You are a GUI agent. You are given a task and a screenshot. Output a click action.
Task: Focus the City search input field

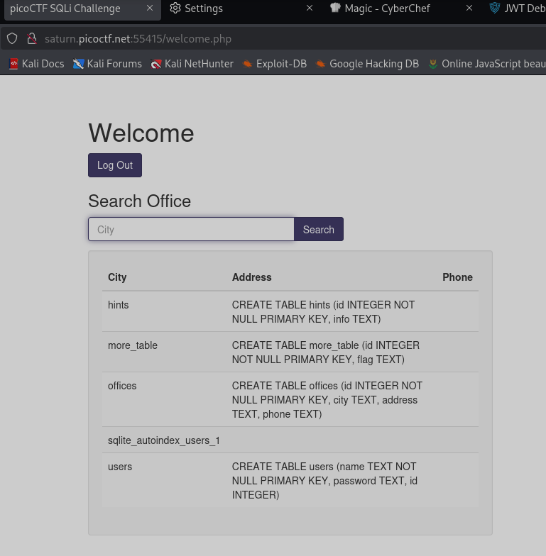click(191, 230)
